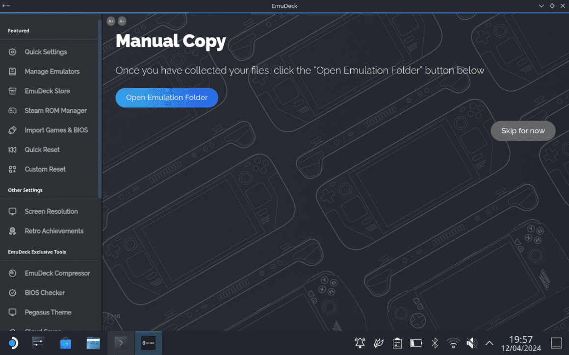Open Quick Settings menu item
Viewport: 569px width, 355px height.
click(x=46, y=52)
